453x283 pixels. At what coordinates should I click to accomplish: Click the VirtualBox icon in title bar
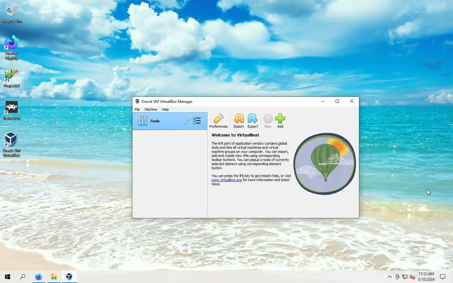(137, 102)
